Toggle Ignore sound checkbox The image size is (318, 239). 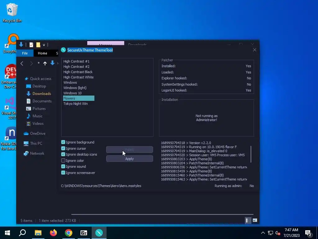point(63,166)
